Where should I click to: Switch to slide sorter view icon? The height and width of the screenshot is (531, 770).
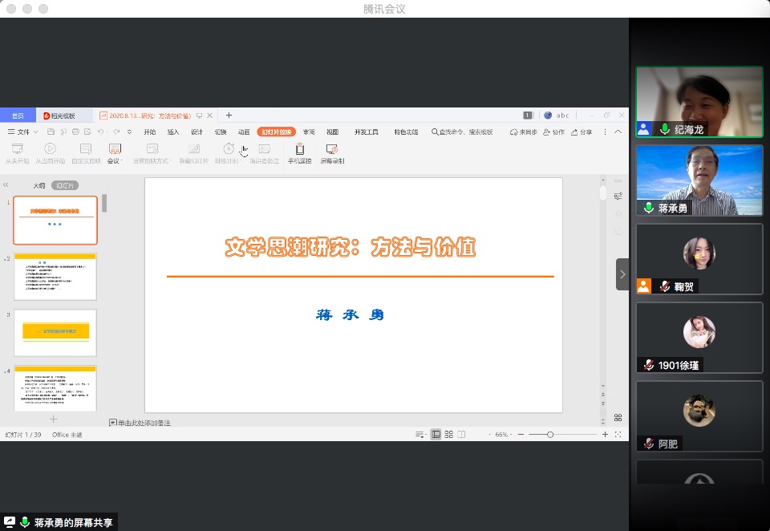448,434
